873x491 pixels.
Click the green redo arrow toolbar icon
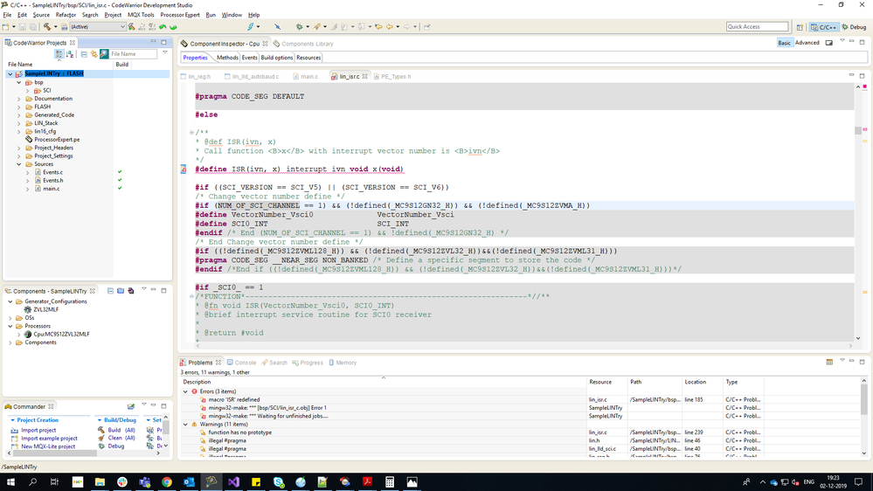point(173,27)
